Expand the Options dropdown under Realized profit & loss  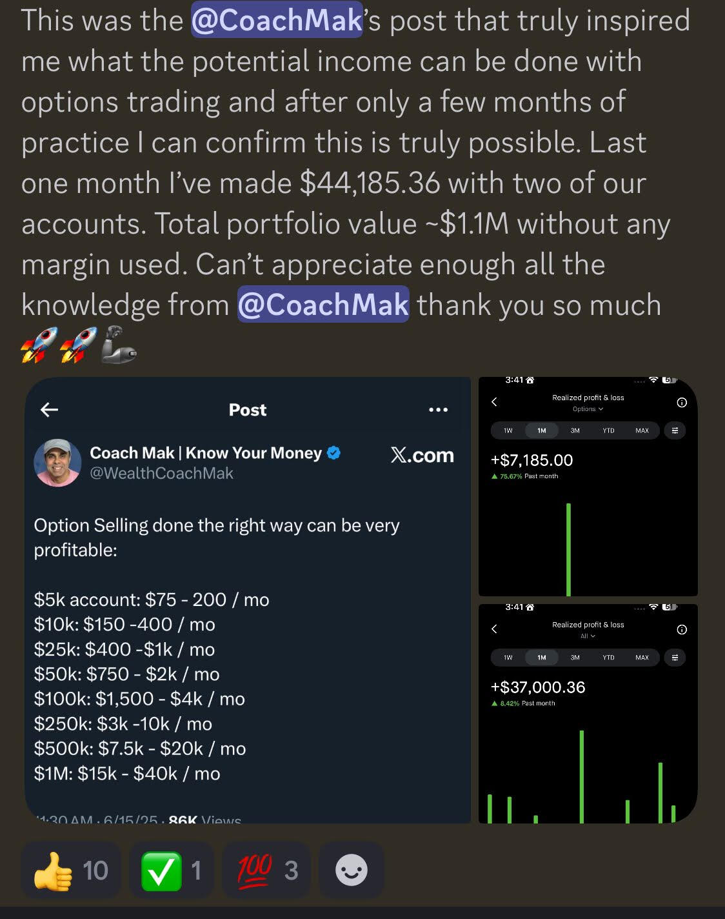588,409
